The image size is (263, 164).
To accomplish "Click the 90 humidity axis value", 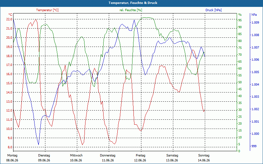I will tap(240, 27).
